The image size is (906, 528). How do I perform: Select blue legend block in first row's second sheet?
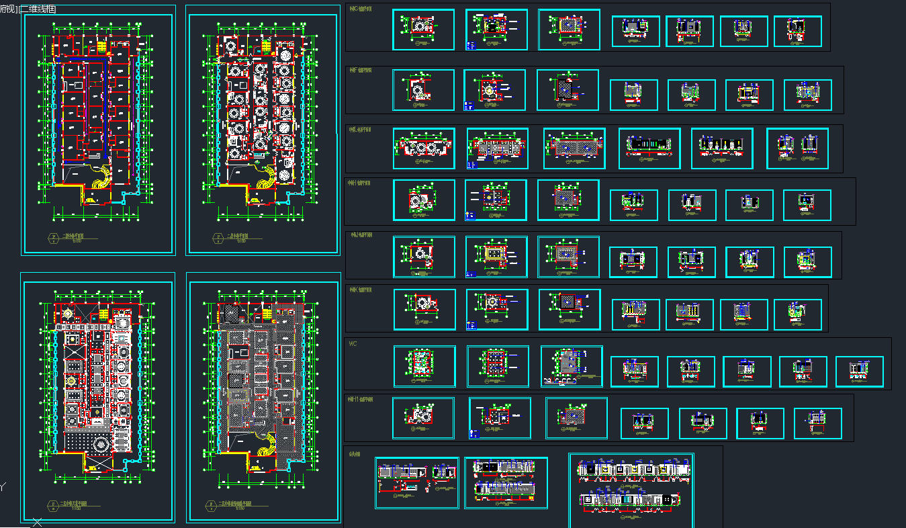pos(470,45)
